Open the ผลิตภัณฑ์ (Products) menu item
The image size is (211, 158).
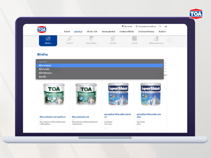(x=78, y=32)
